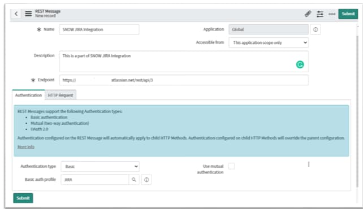Click the paperclip attachments icon
363x209 pixels.
(x=308, y=14)
